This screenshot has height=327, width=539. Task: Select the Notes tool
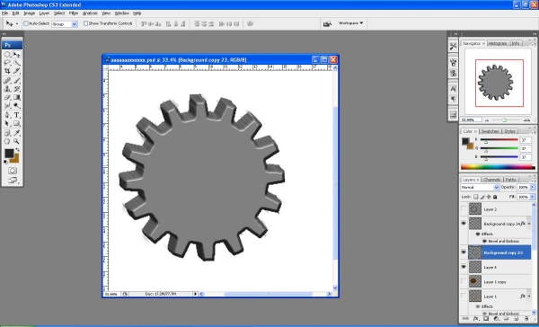point(7,133)
